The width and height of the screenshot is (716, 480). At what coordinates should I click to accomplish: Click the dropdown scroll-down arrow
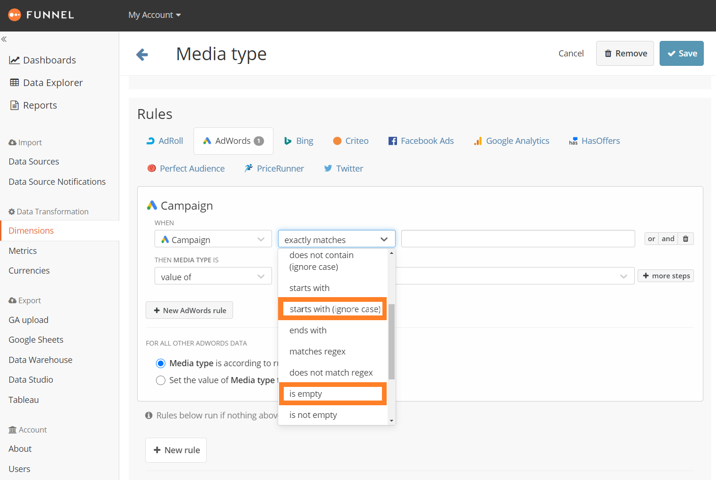click(392, 421)
